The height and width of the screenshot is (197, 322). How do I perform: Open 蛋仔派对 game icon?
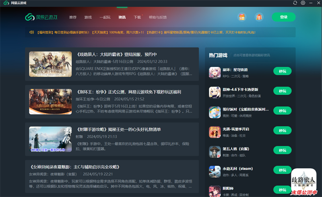[215, 112]
